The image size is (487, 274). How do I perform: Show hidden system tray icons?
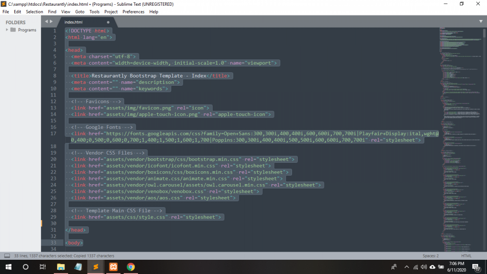407,267
